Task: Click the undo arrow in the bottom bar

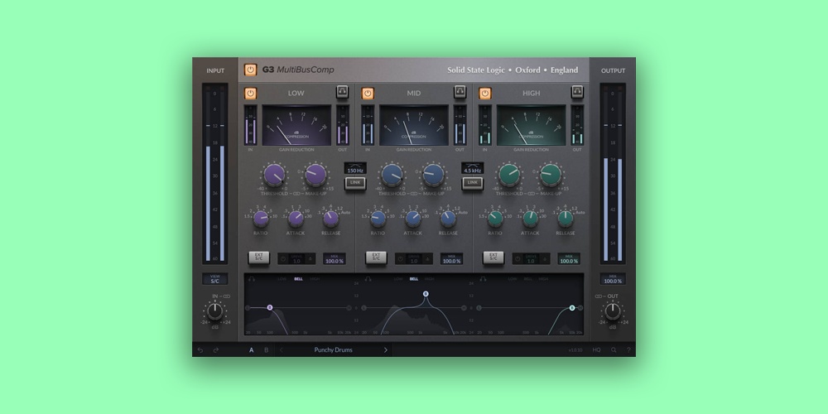Action: [200, 350]
